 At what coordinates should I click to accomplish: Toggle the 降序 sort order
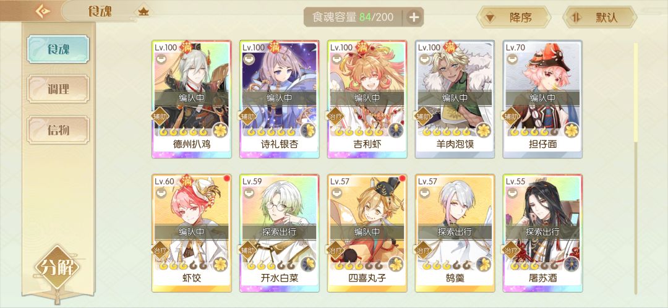point(514,17)
